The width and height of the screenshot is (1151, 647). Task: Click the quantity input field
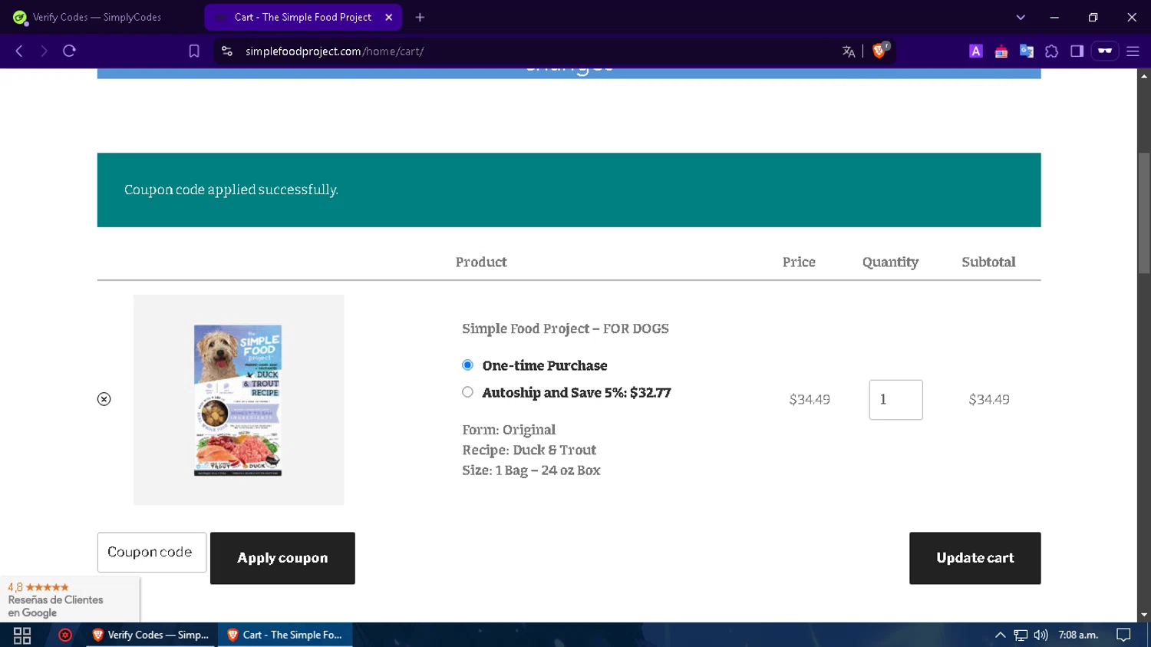coord(895,400)
